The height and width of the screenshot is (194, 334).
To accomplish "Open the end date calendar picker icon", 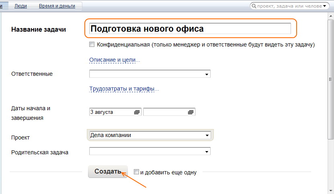I will click(191, 112).
